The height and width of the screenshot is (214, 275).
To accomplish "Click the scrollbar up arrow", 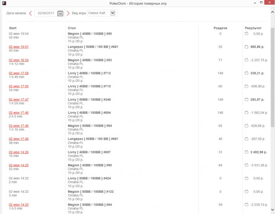I will tap(272, 12).
